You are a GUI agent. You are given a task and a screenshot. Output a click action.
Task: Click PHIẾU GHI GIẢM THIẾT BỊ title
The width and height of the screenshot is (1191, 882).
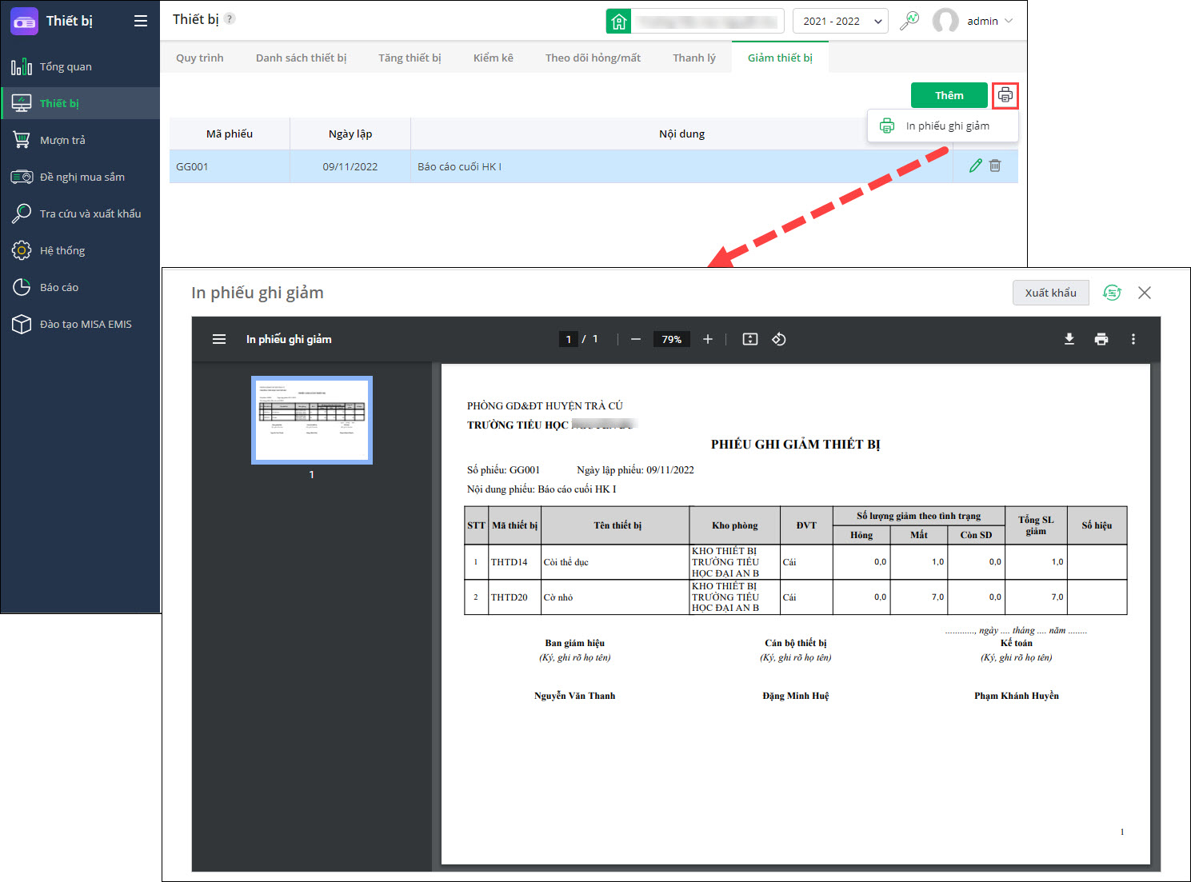[x=796, y=445]
